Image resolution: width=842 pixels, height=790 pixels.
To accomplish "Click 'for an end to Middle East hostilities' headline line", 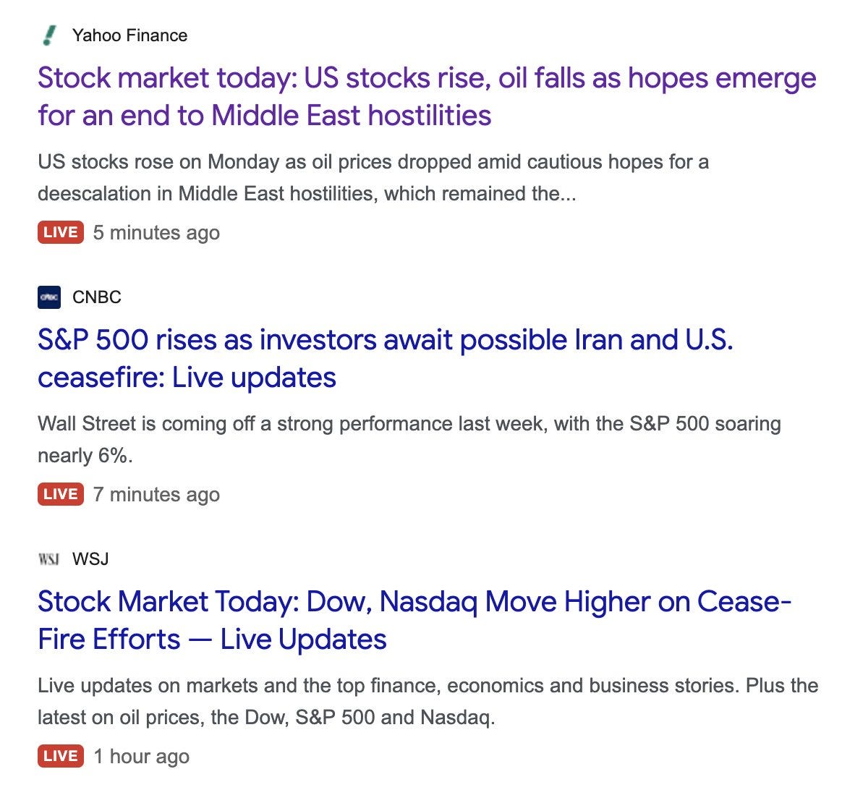I will point(265,116).
